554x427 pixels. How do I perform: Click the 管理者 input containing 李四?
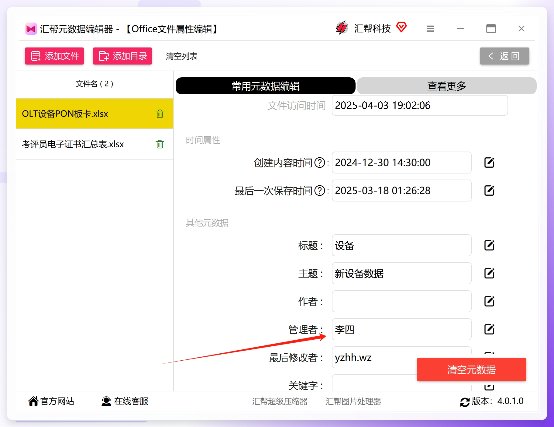tap(401, 329)
